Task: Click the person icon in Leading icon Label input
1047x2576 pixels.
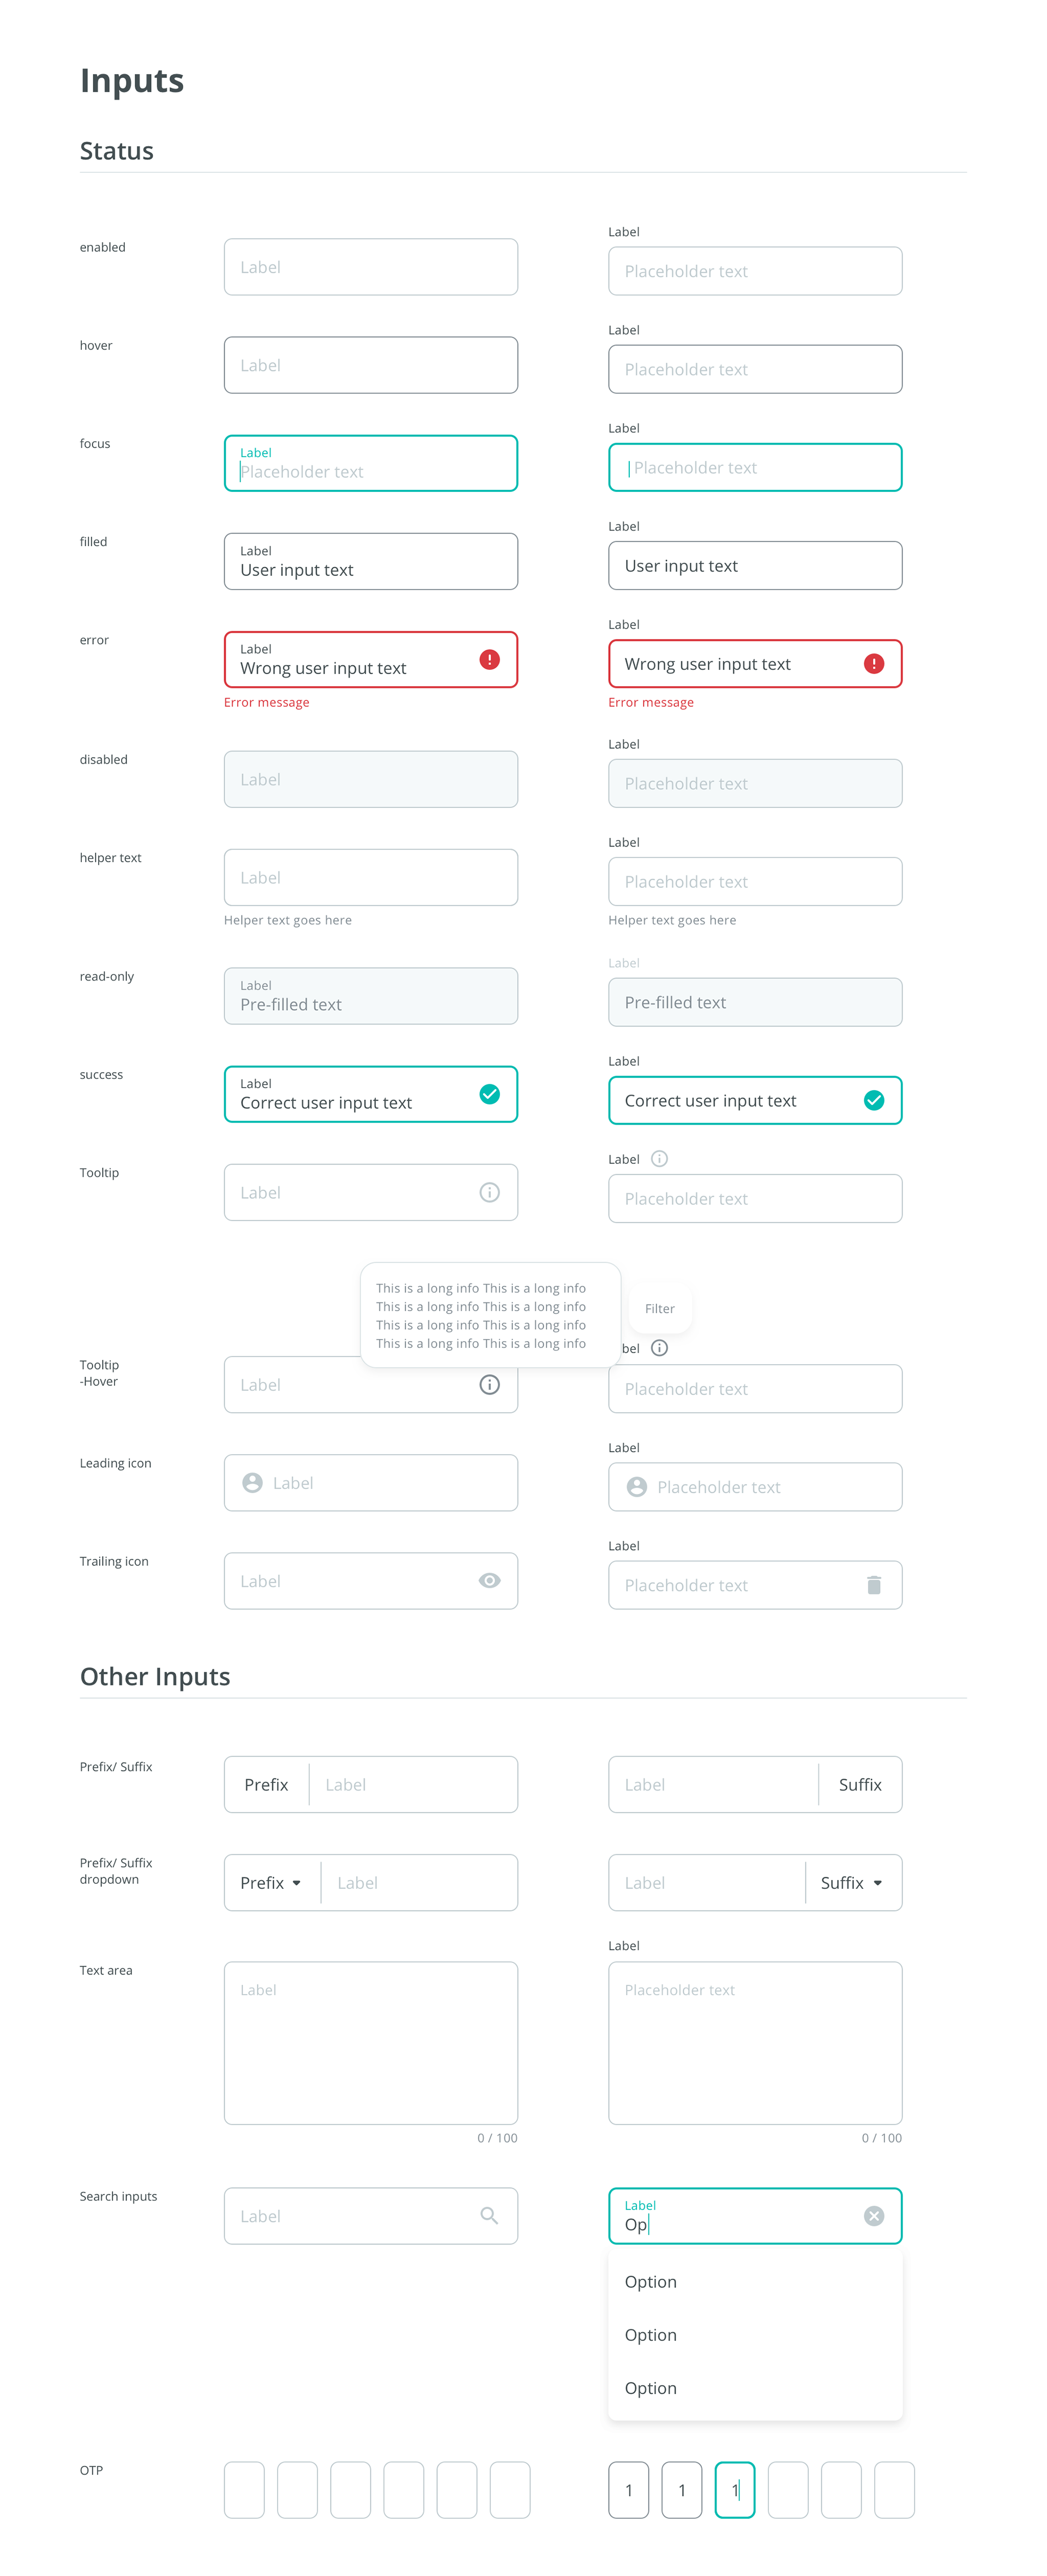Action: pos(252,1482)
